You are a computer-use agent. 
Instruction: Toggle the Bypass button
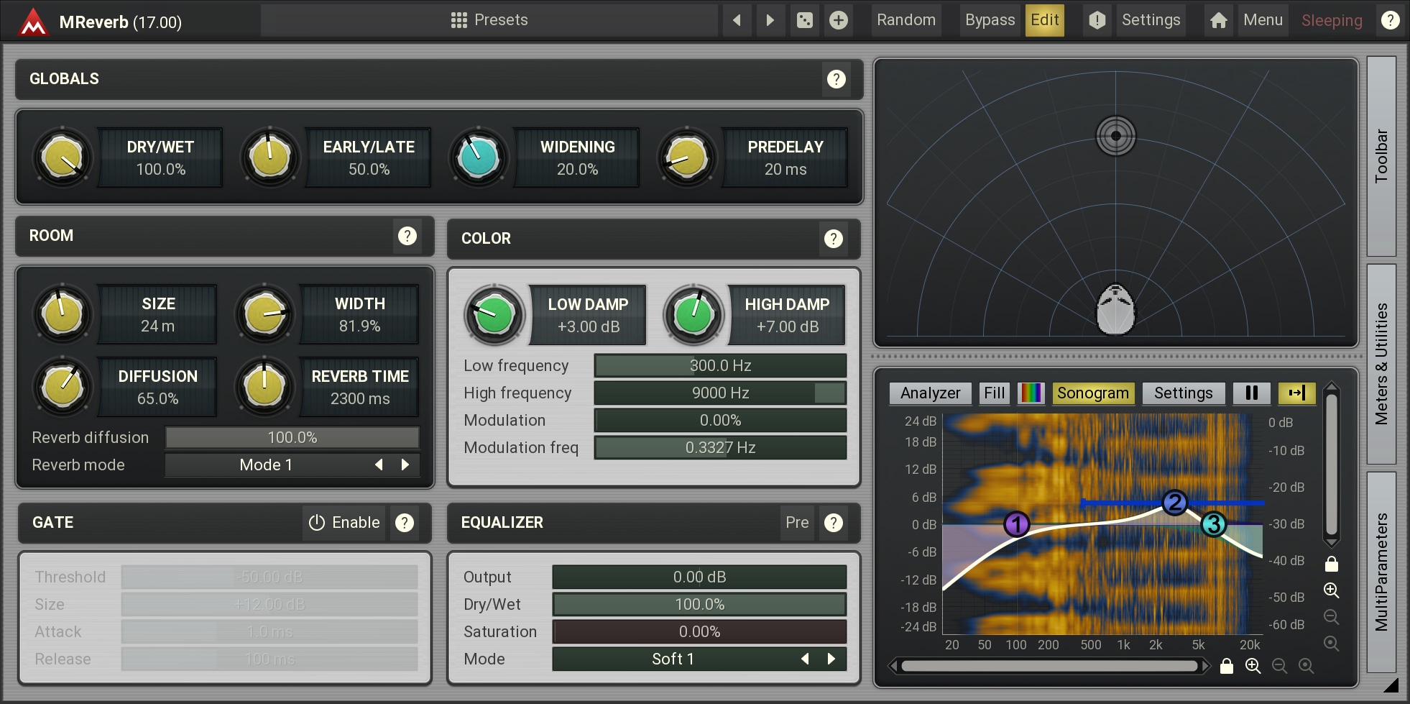pyautogui.click(x=989, y=20)
